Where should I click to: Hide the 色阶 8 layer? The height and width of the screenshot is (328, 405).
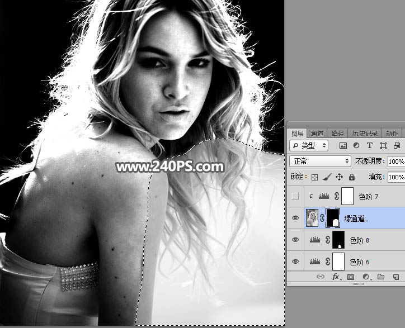coord(295,240)
